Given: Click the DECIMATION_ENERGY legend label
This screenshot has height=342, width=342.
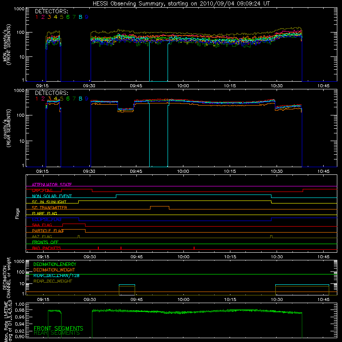Looking at the screenshot, I should click(x=55, y=264).
